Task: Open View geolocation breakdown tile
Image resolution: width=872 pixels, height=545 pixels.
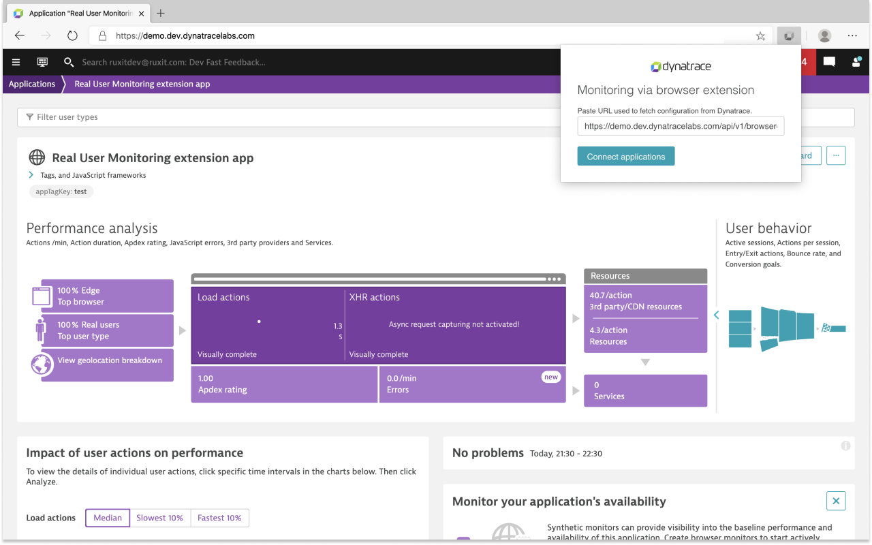Action: [x=107, y=364]
